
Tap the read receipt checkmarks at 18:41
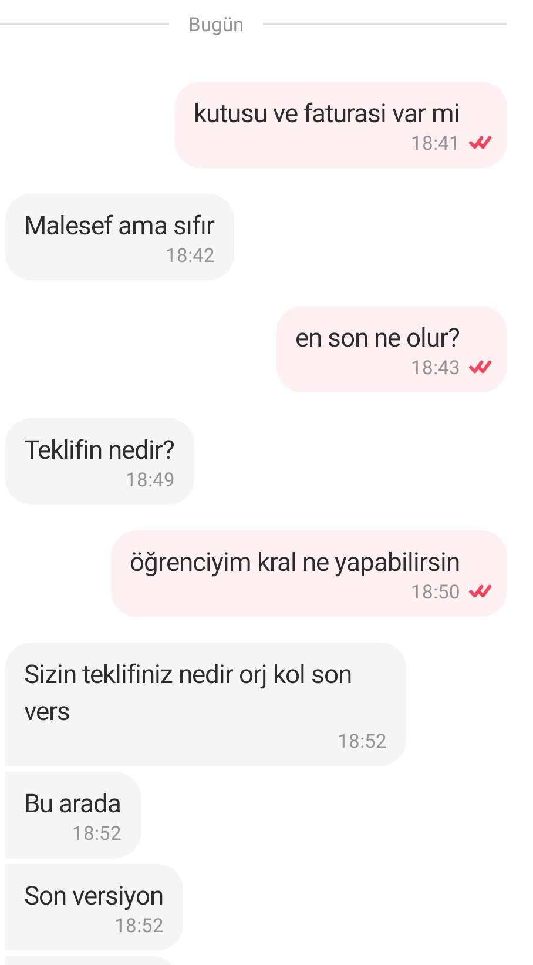[480, 143]
